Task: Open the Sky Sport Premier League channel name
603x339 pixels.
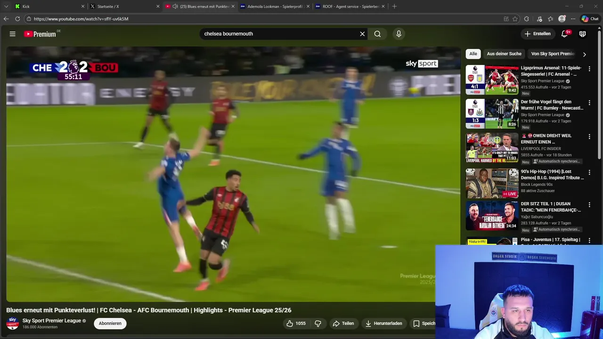Action: 52,321
